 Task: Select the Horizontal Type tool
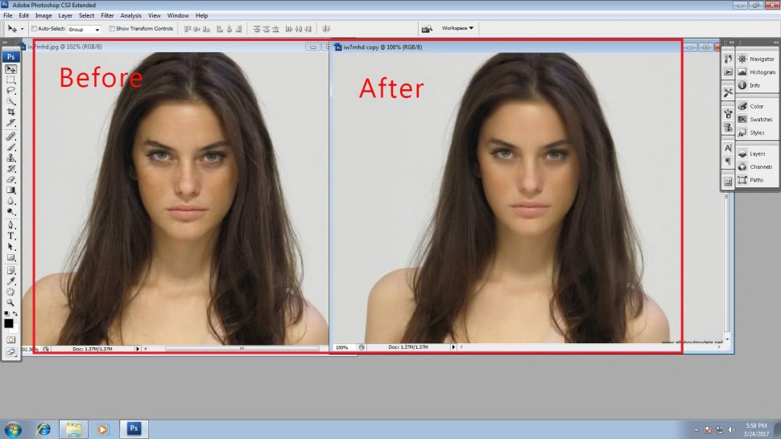(11, 236)
